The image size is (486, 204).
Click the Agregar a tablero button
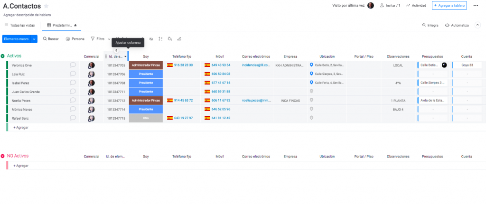pos(449,6)
